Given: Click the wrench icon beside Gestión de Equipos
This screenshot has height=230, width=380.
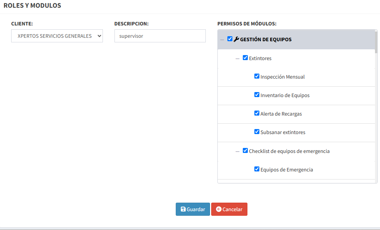Looking at the screenshot, I should point(236,39).
